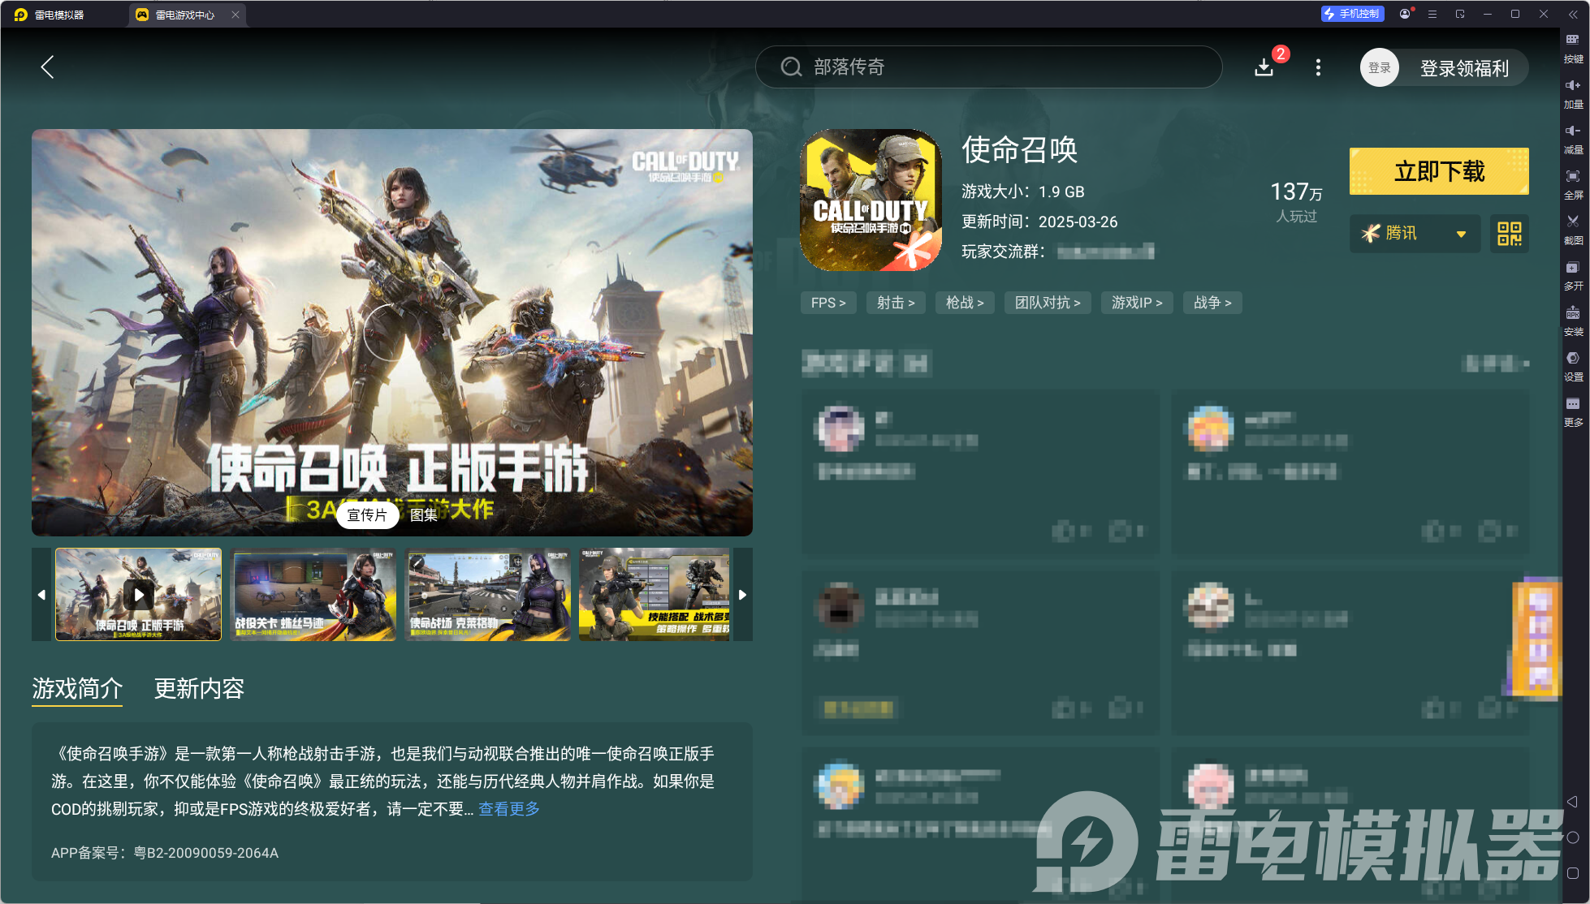Open the 手机控制 phone control feature
The height and width of the screenshot is (904, 1590).
click(1352, 14)
